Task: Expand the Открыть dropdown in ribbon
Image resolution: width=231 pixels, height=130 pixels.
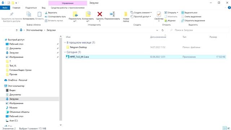Action: click(171, 13)
